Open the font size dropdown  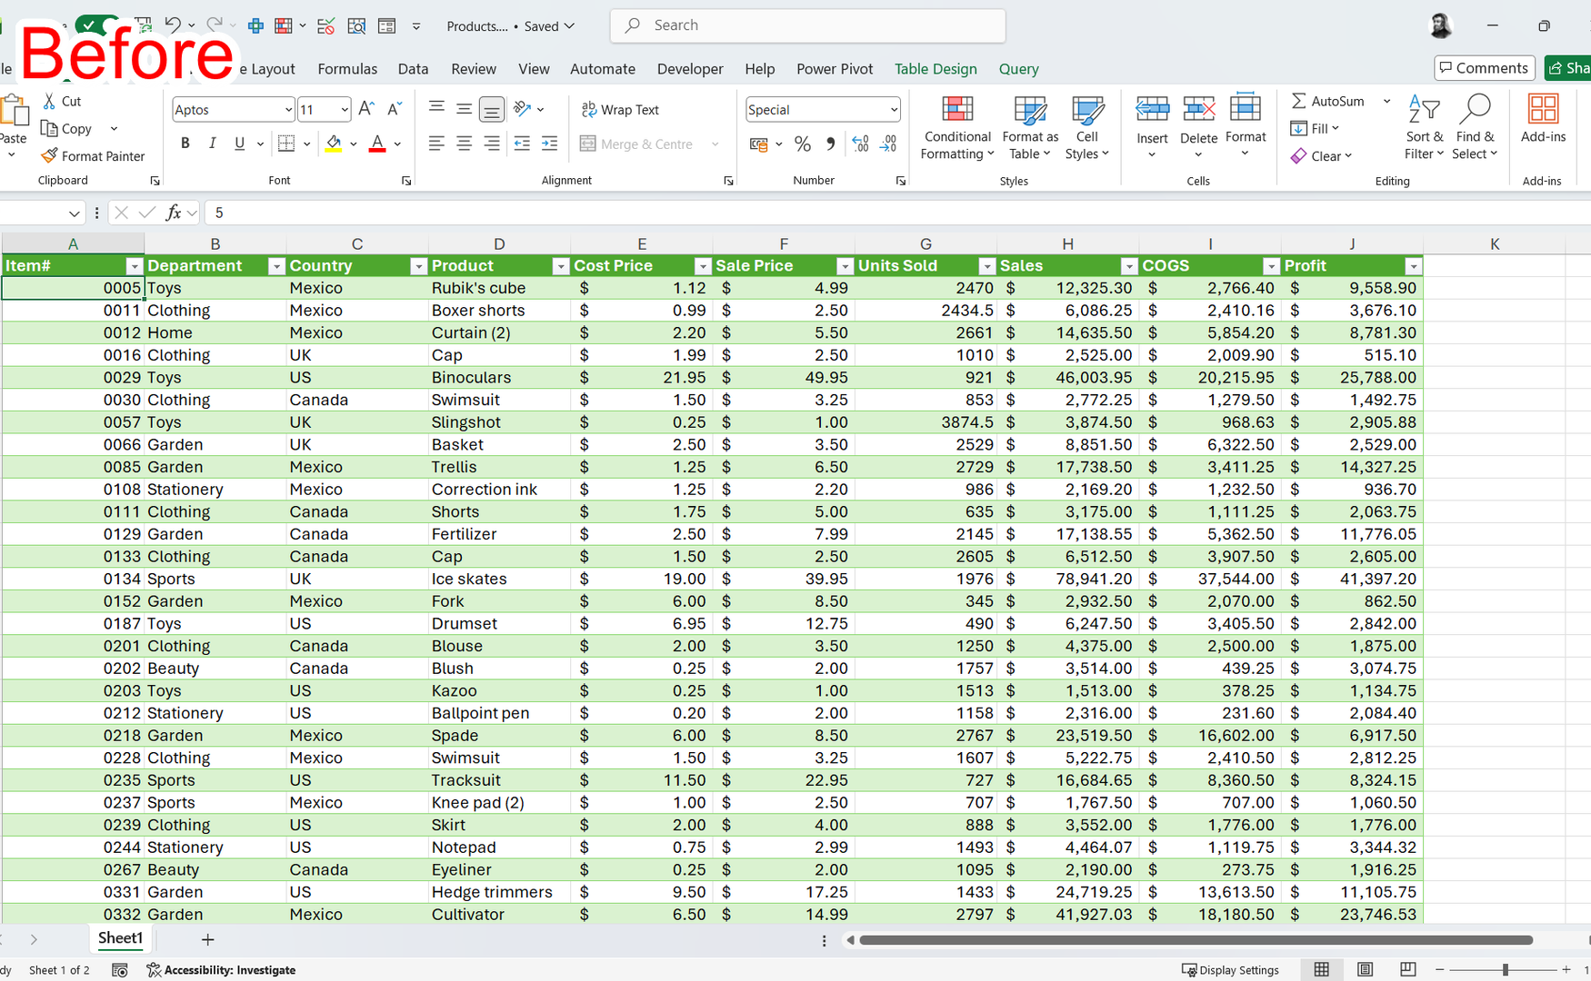(x=344, y=110)
